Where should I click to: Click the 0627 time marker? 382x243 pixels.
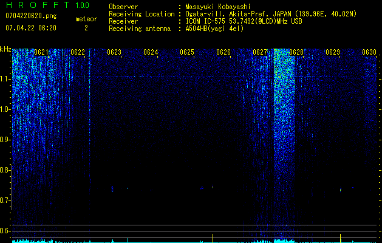(260, 52)
